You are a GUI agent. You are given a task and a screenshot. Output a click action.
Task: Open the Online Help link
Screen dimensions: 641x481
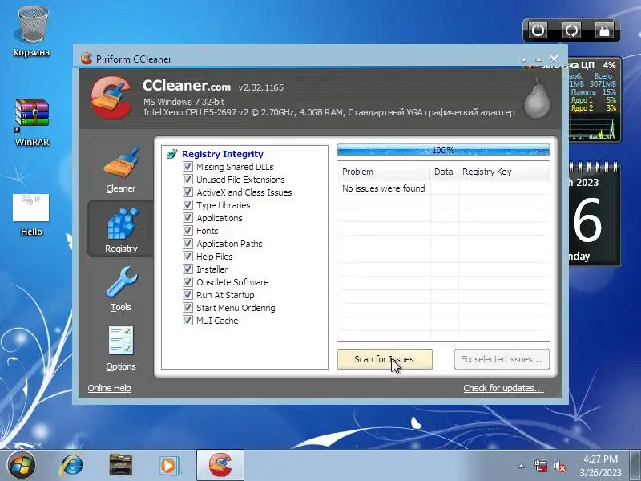point(109,388)
